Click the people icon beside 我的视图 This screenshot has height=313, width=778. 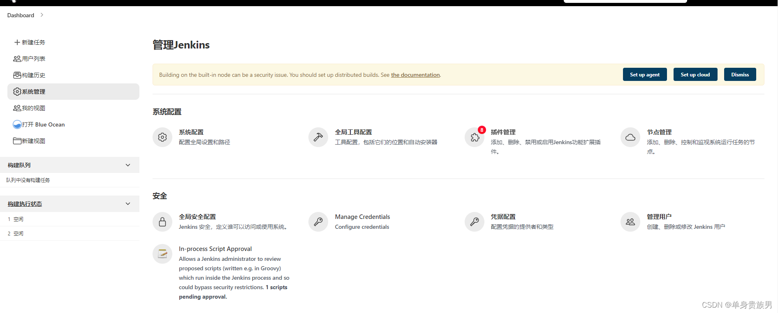pos(17,108)
